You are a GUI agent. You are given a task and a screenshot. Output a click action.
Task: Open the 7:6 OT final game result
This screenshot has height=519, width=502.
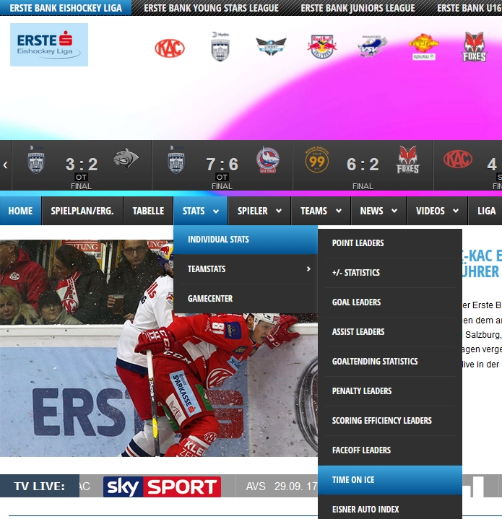222,165
